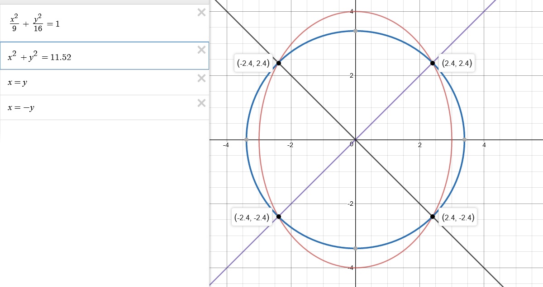Click gray point at bottom of blue circle
The width and height of the screenshot is (543, 287).
pos(355,248)
